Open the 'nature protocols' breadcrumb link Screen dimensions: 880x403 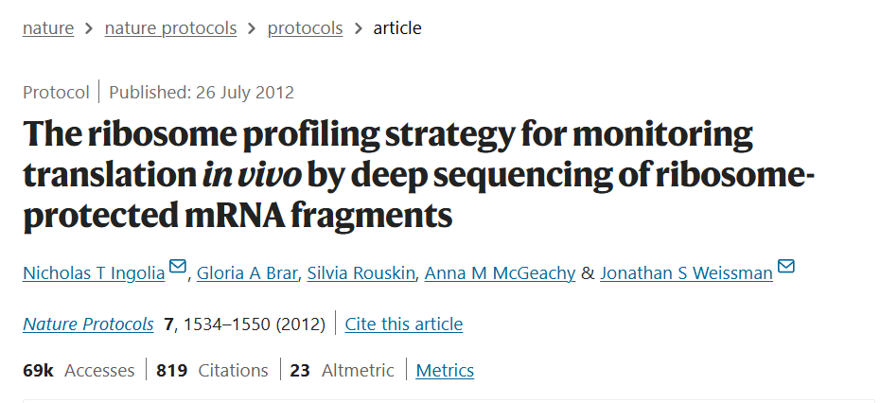pos(170,28)
